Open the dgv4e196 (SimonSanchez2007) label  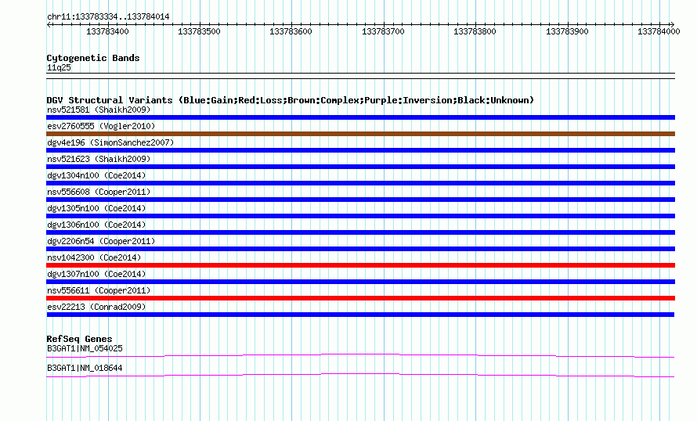point(110,142)
